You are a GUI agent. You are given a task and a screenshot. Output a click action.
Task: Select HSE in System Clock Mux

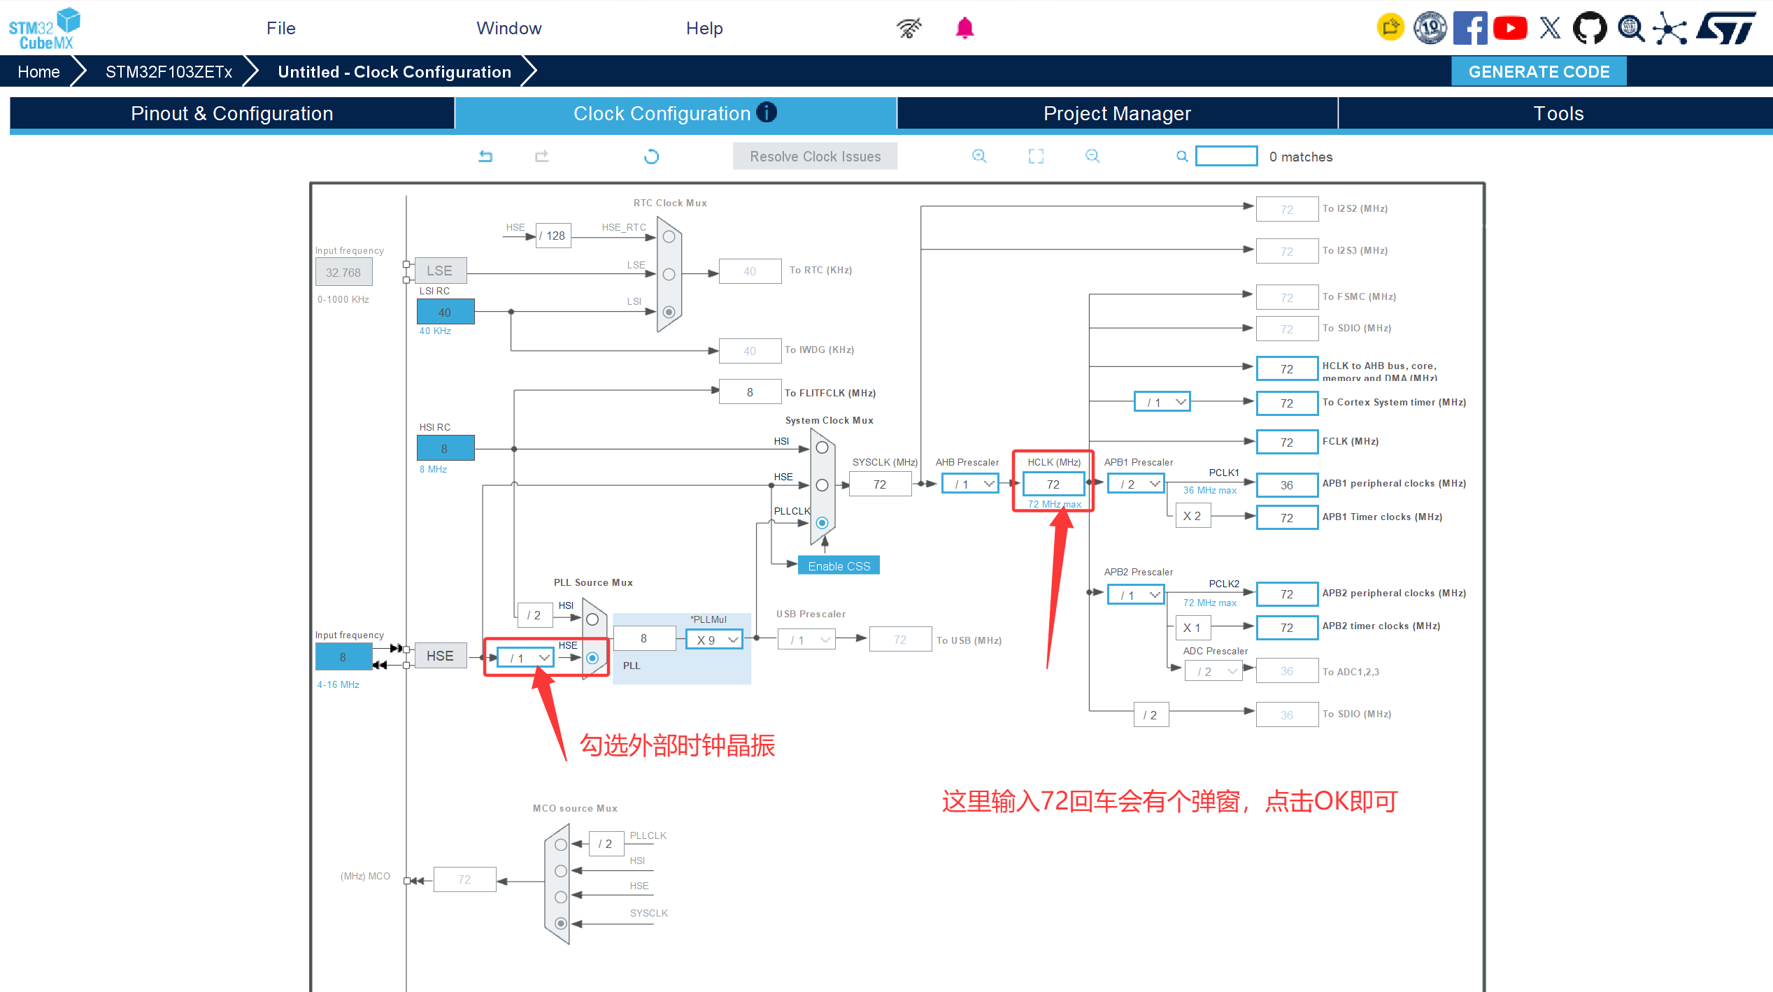[x=822, y=485]
